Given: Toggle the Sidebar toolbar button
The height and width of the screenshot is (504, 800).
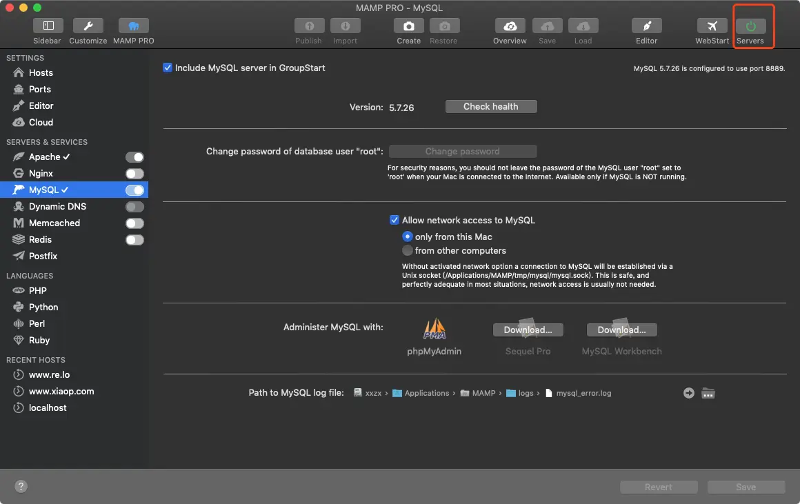Looking at the screenshot, I should 48,26.
